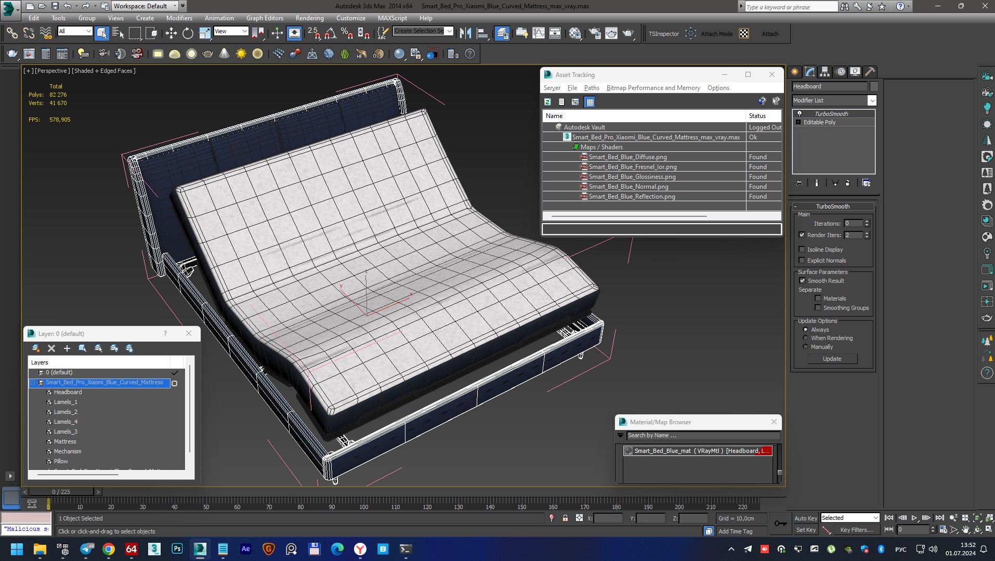Select the Move transform tool

[x=171, y=34]
